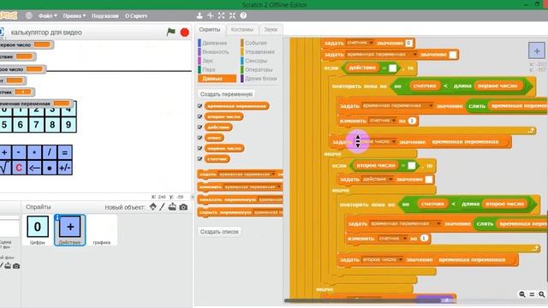
Task: Switch to the Скрипты tab
Action: tap(210, 29)
